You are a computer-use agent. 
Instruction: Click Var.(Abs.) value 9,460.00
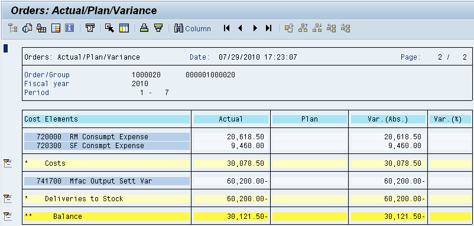click(x=405, y=146)
